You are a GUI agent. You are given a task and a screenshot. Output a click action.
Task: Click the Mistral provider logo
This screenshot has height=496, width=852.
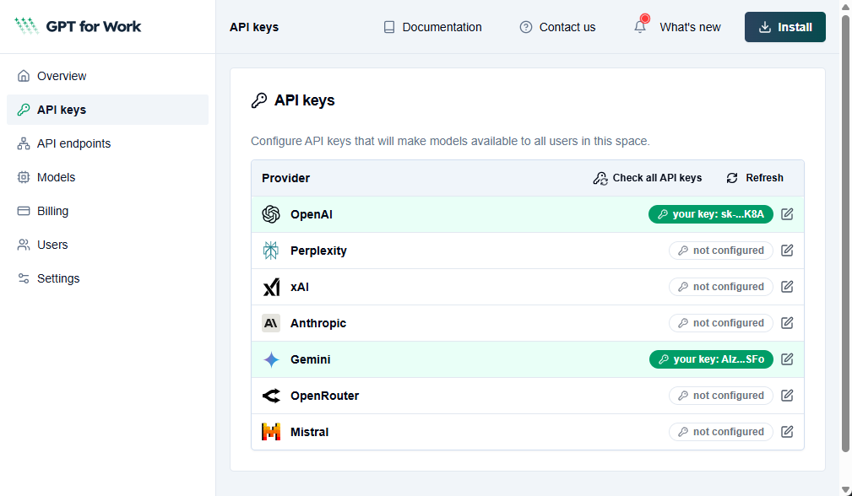click(270, 431)
